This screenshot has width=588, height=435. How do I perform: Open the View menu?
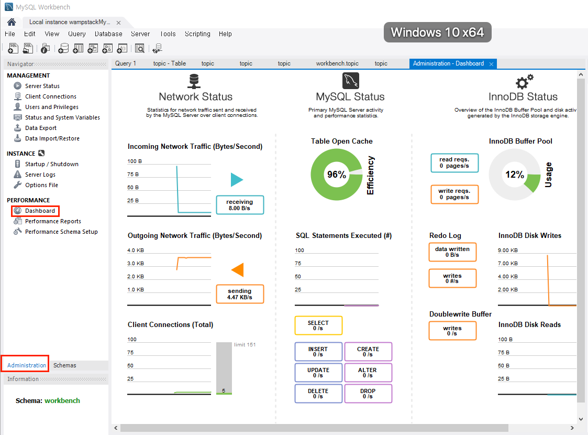[x=52, y=34]
